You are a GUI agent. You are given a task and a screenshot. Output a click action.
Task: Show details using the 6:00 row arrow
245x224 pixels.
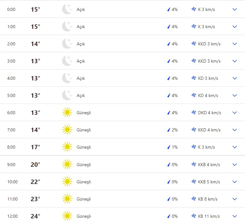coord(235,113)
